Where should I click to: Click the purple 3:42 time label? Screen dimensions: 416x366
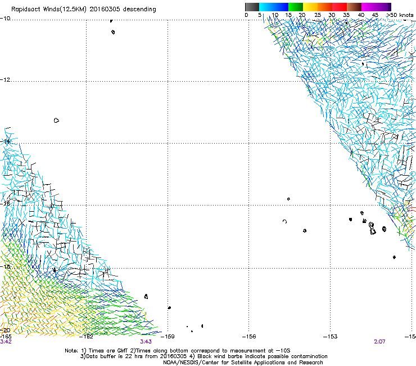coord(6,342)
